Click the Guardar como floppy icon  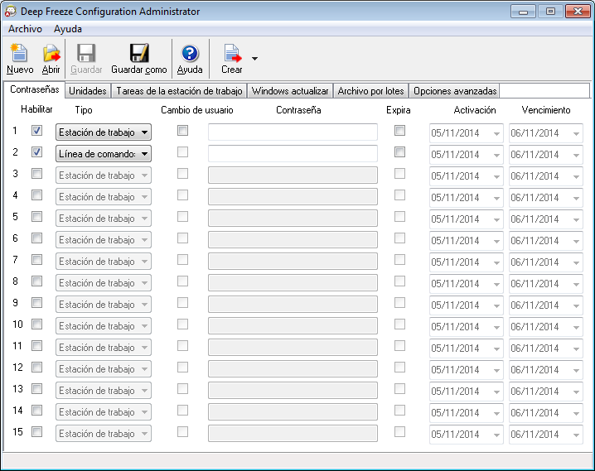click(138, 55)
